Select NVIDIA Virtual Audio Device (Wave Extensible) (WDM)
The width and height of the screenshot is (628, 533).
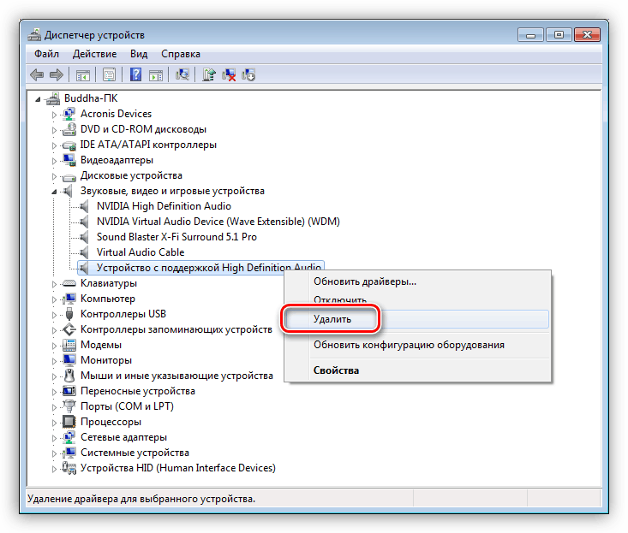(218, 222)
